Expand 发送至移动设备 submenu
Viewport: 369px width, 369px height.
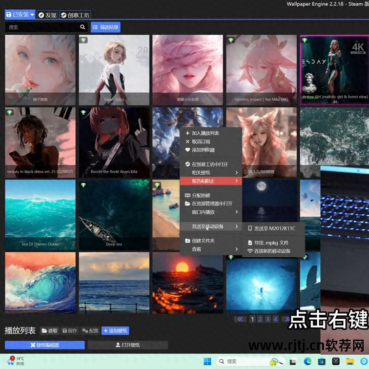pos(211,227)
